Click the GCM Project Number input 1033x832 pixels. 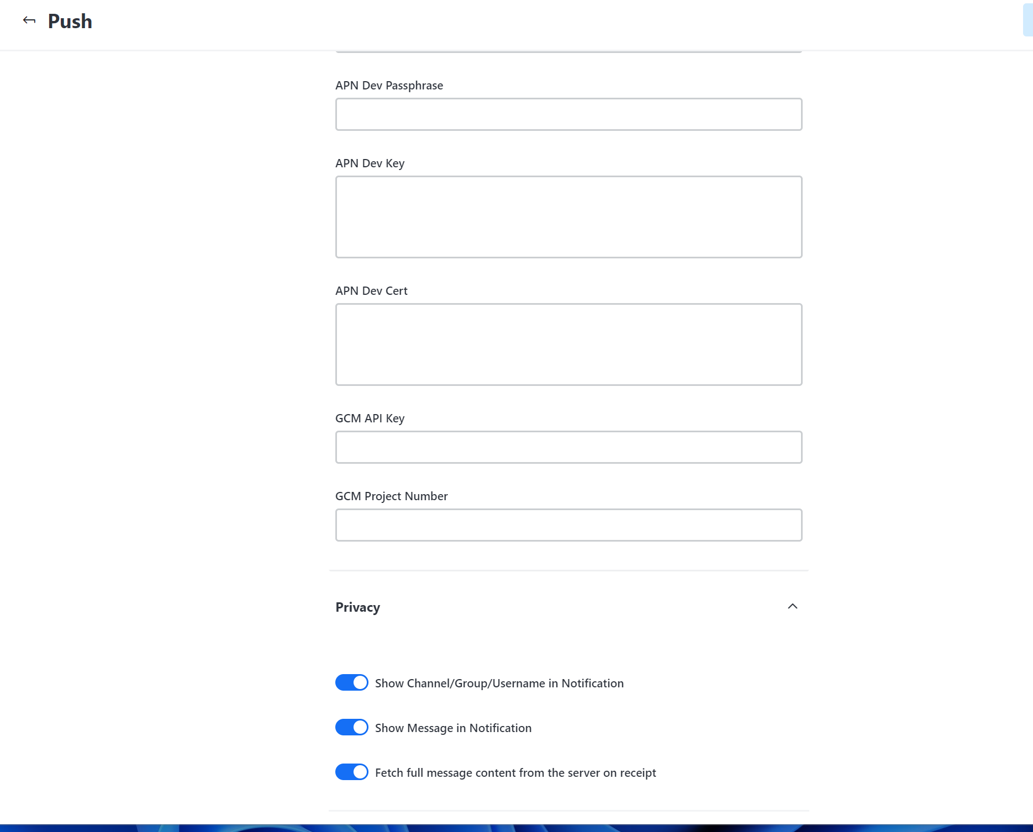tap(568, 524)
